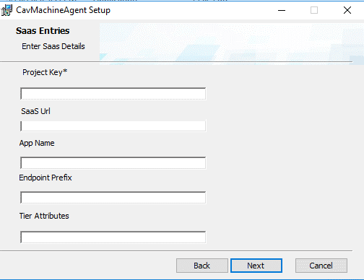
Task: Click the greyed-out maximize window button
Action: coord(314,10)
